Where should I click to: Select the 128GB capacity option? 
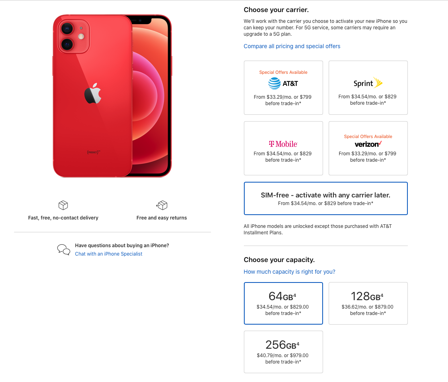coord(368,303)
